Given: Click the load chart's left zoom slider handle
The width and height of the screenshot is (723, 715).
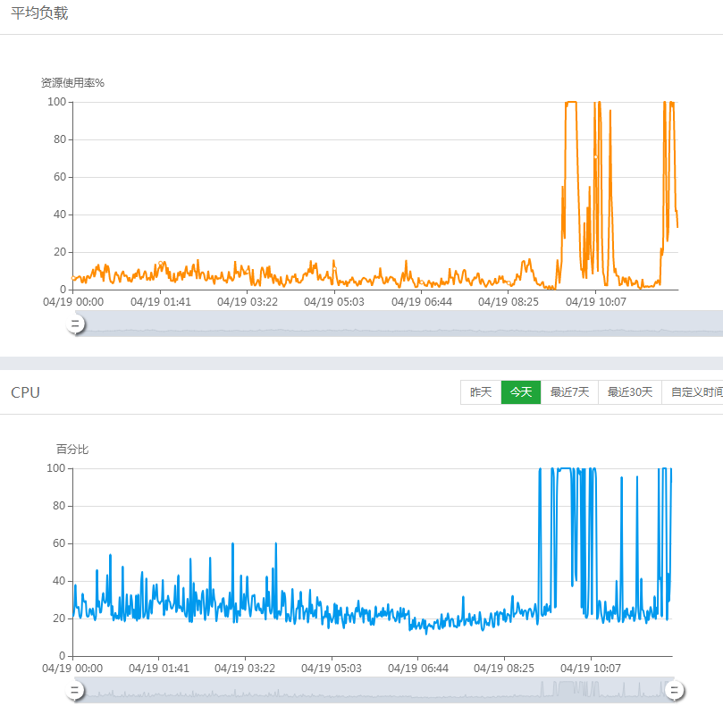Looking at the screenshot, I should coord(75,324).
